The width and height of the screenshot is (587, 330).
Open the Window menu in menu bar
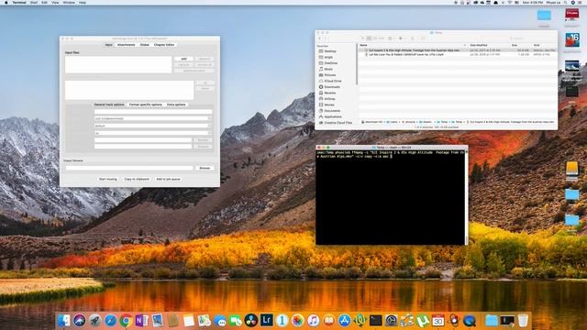(x=69, y=2)
